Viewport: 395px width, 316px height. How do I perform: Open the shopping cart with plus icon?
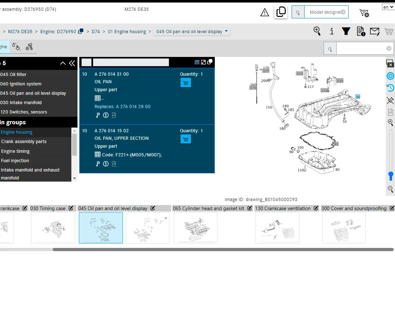tap(364, 13)
